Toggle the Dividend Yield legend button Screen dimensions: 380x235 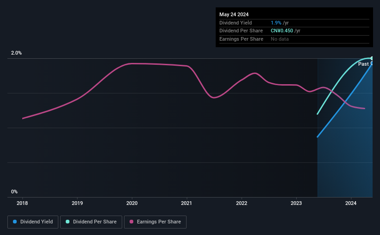tap(33, 222)
